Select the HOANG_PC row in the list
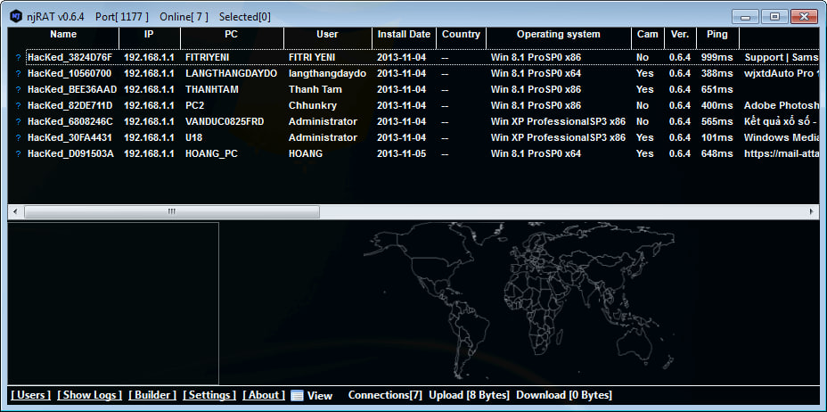The height and width of the screenshot is (412, 827). (214, 154)
